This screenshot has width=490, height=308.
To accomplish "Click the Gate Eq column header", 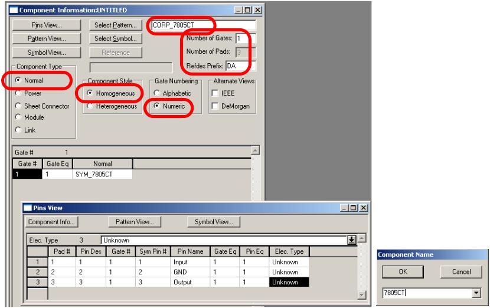I will (x=57, y=163).
